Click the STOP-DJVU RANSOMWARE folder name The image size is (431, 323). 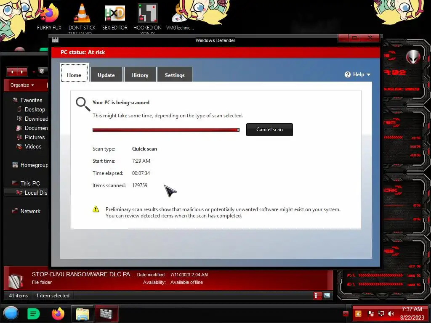[83, 274]
